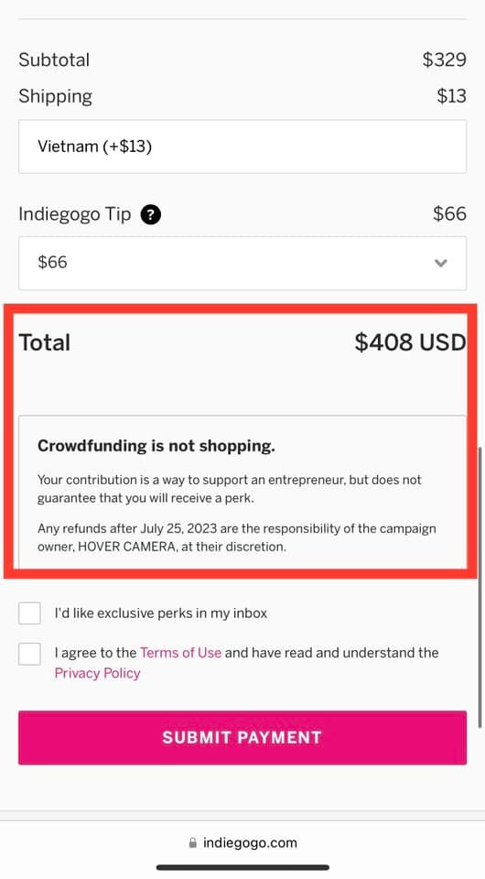
Task: Click the page scrollbar on the right edge
Action: coord(480,587)
